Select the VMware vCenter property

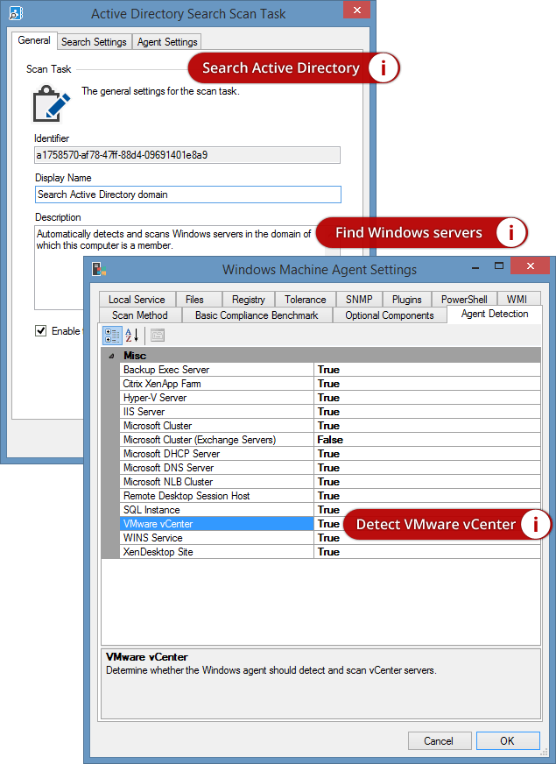point(216,524)
